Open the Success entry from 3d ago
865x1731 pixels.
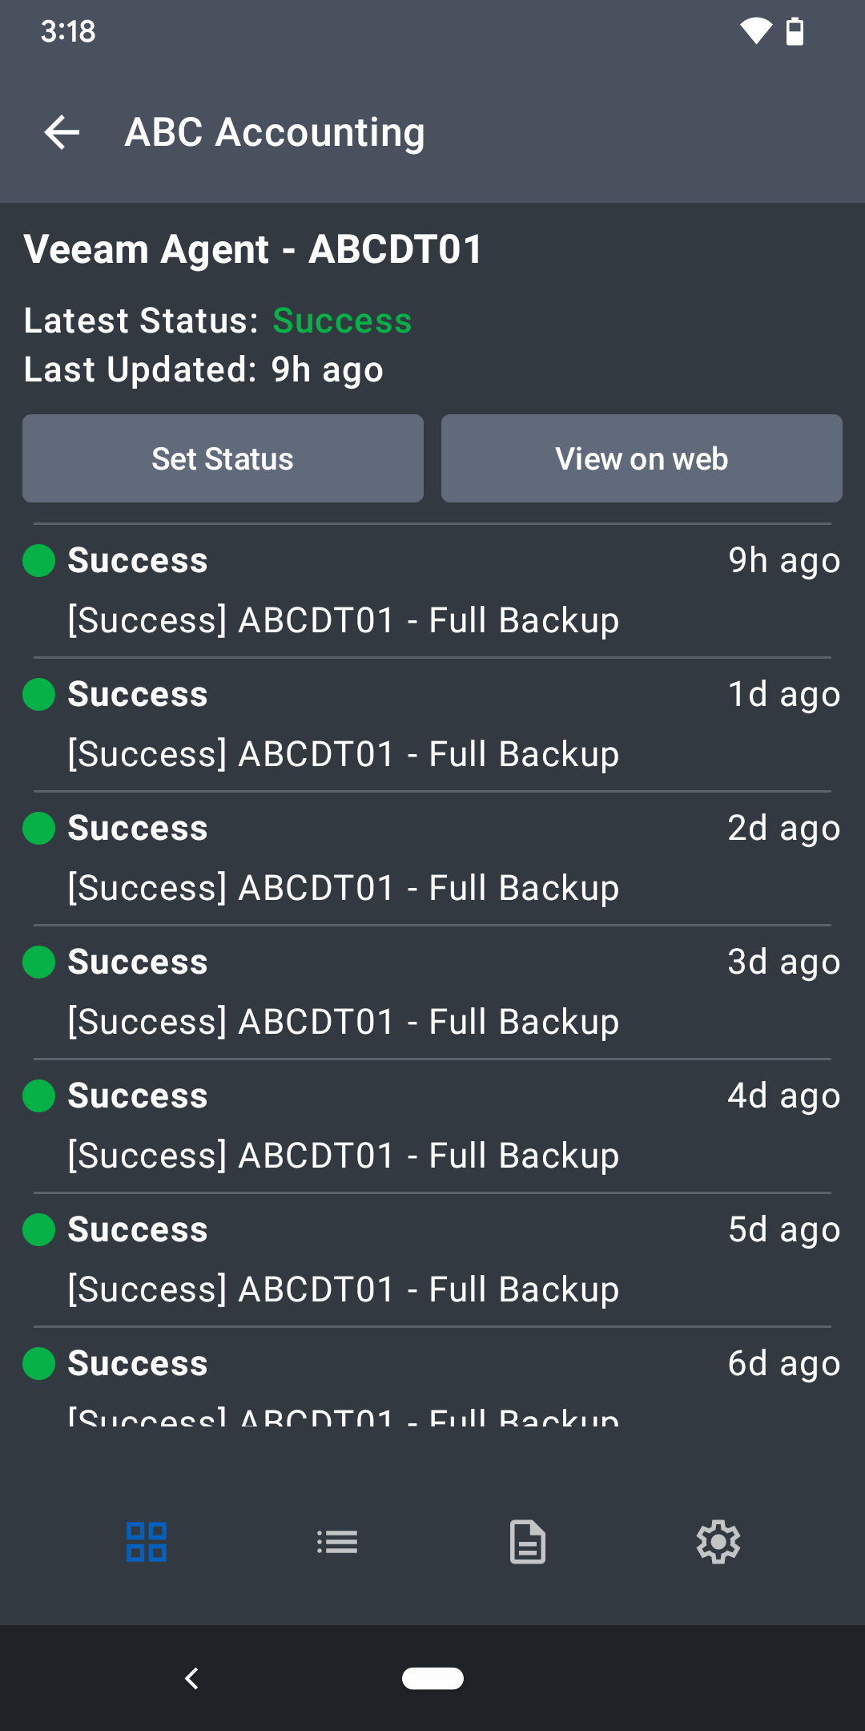pos(432,991)
